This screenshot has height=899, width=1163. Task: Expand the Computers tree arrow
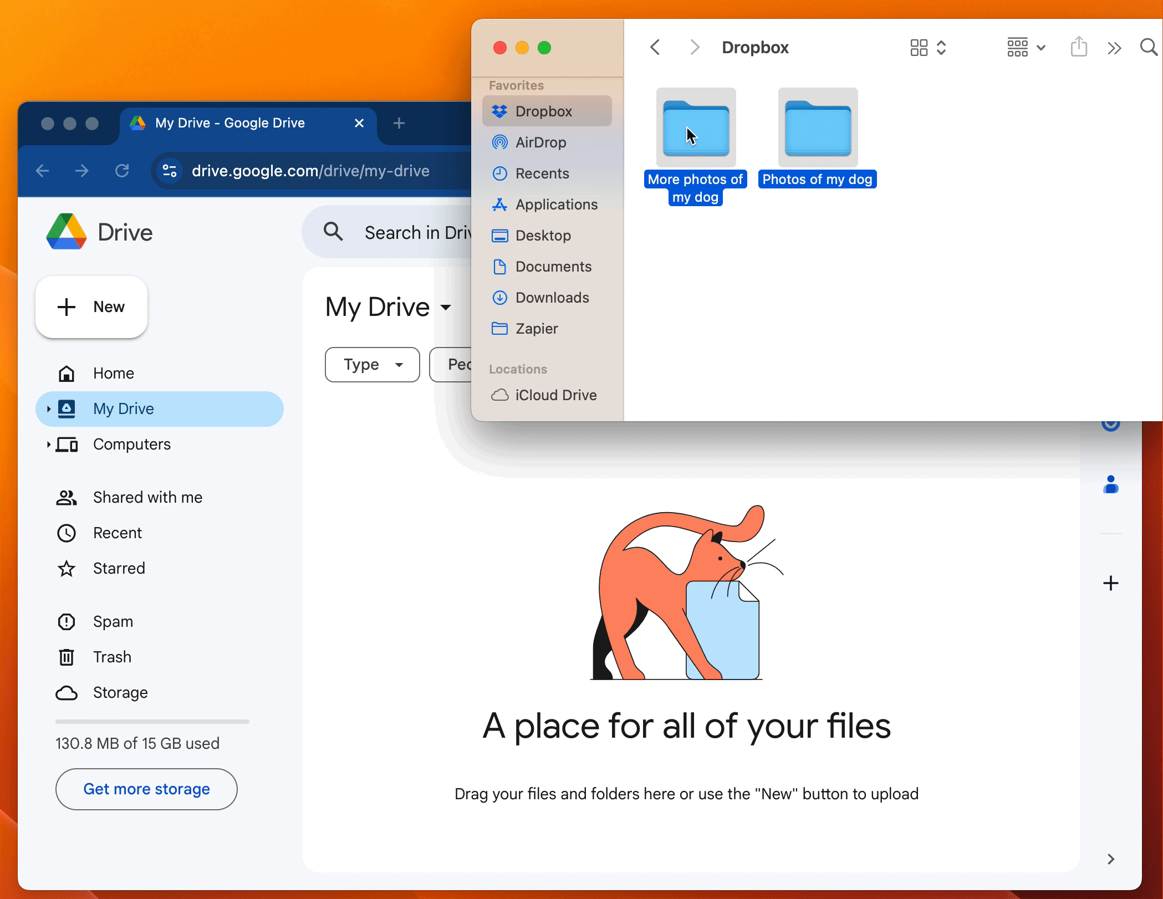point(48,445)
